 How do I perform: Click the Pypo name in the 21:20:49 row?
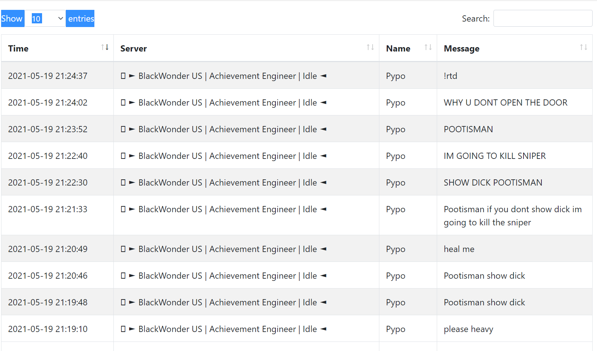pyautogui.click(x=395, y=249)
